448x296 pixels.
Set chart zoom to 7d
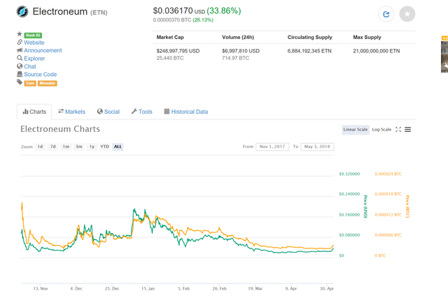tap(53, 147)
